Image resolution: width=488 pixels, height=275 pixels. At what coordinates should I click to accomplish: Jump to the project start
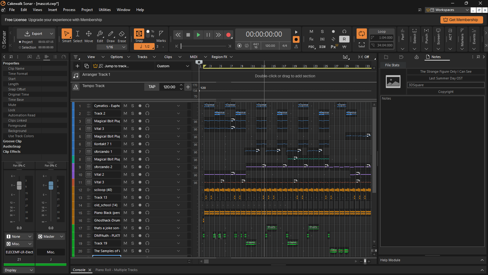point(177,46)
